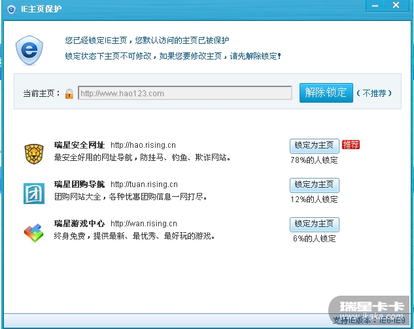This screenshot has height=329, width=414.
Task: Click the （不推荐） note text
Action: pos(374,93)
